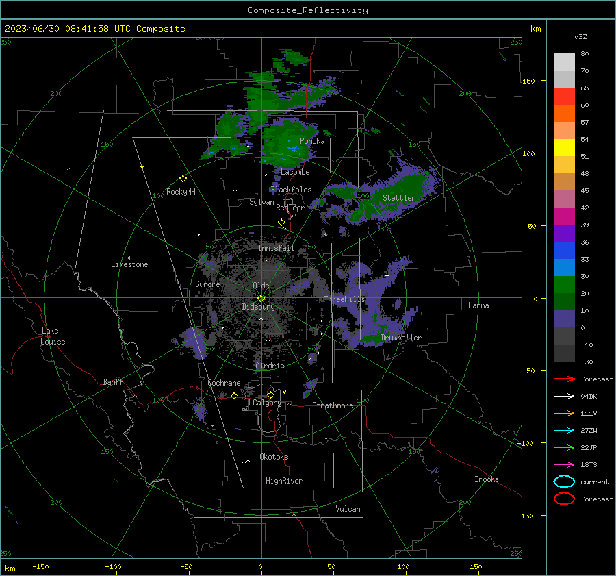Image resolution: width=616 pixels, height=576 pixels.
Task: Click the magenta 18TS arrow legend icon
Action: pos(564,465)
